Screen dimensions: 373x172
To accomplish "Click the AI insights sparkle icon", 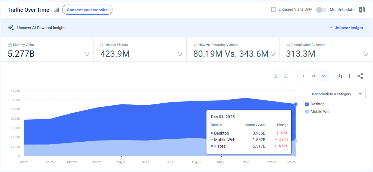I will pyautogui.click(x=11, y=27).
